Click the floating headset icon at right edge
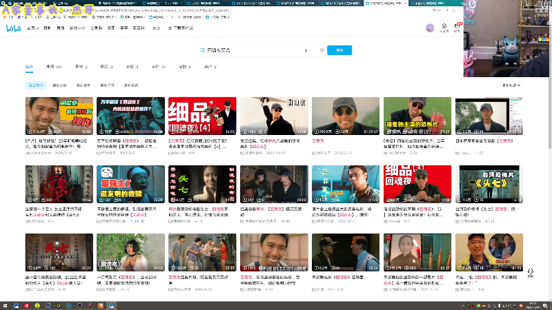 click(x=530, y=273)
